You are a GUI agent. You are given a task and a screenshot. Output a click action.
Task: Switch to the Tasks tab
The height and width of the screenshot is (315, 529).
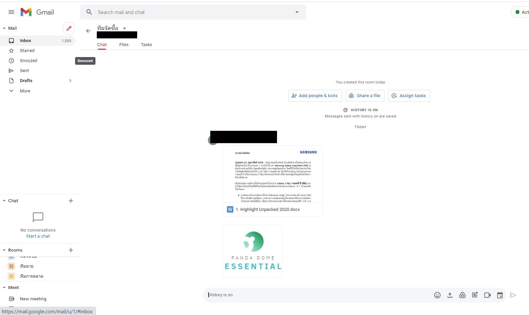[147, 45]
